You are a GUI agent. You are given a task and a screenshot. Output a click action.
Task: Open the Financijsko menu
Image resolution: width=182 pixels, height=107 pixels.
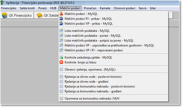coord(9,8)
